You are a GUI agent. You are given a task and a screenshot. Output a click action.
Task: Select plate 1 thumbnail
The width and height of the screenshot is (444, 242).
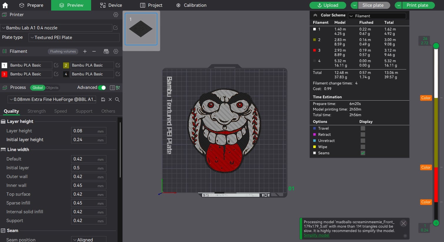(x=141, y=29)
